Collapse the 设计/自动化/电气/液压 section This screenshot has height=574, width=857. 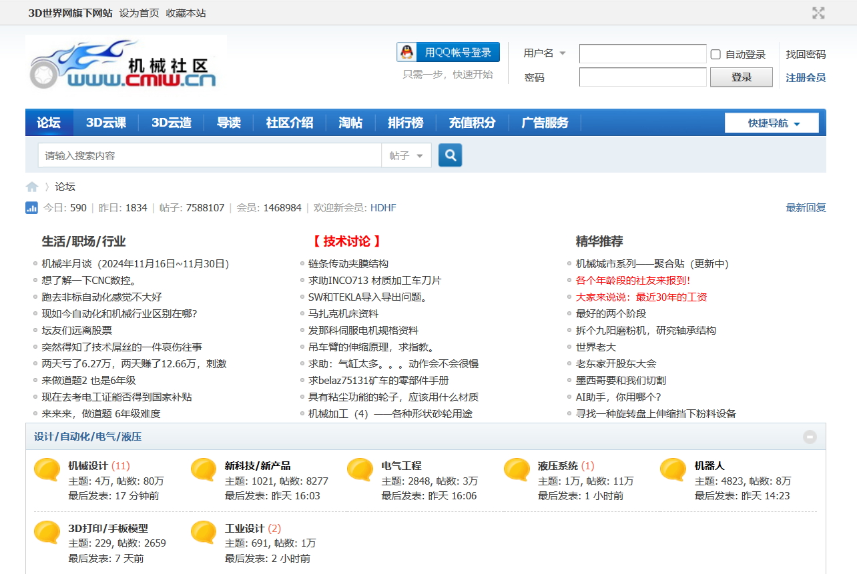pos(810,437)
